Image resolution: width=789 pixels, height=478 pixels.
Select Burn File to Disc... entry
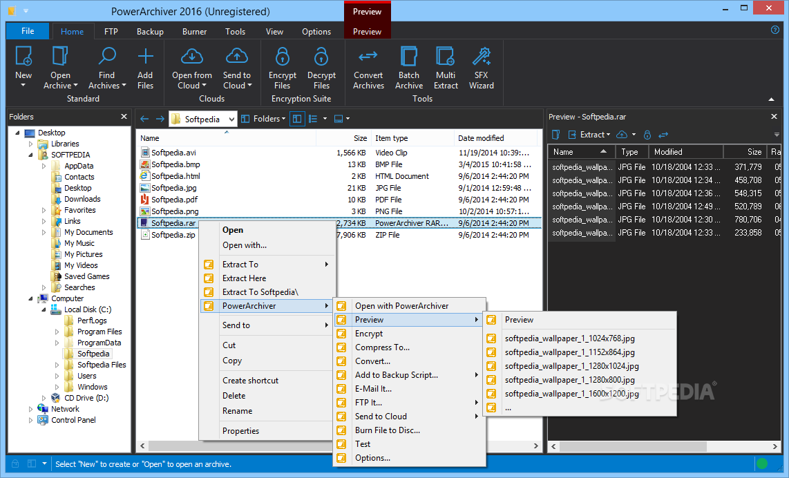coord(410,430)
